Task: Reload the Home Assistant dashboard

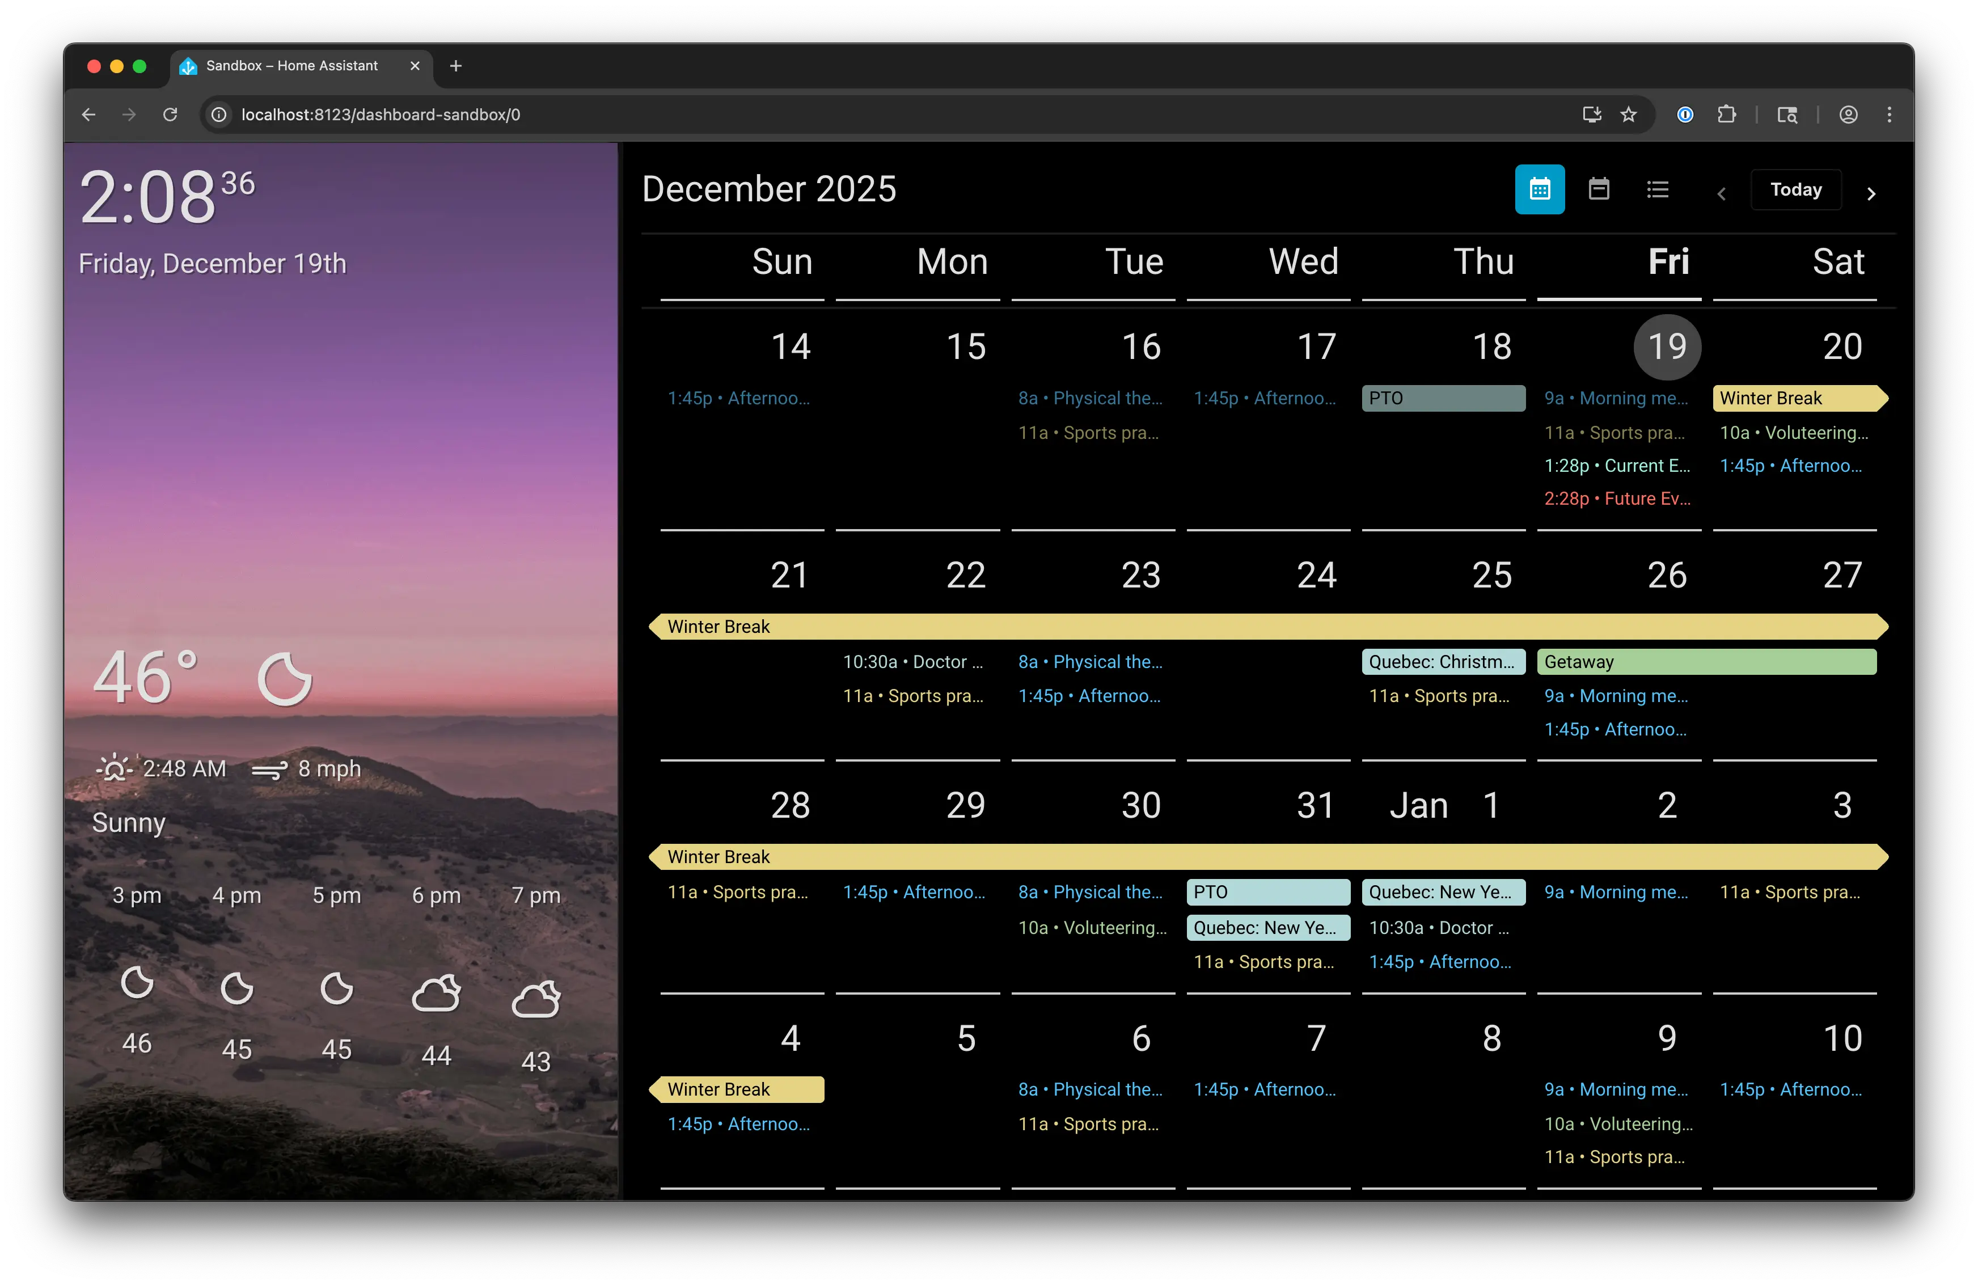Action: pyautogui.click(x=170, y=115)
